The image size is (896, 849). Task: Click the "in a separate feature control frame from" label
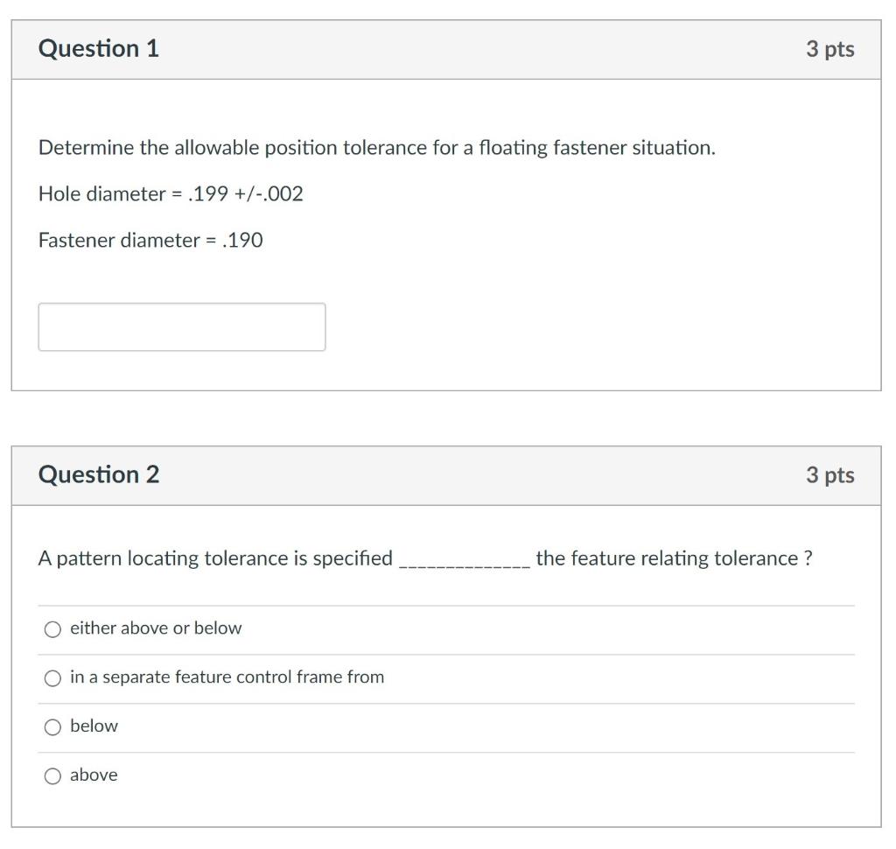coord(226,677)
